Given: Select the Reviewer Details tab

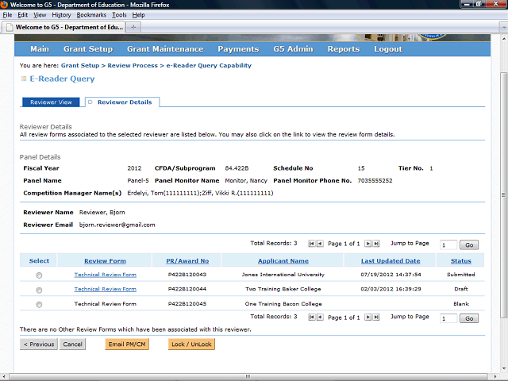Looking at the screenshot, I should 122,102.
